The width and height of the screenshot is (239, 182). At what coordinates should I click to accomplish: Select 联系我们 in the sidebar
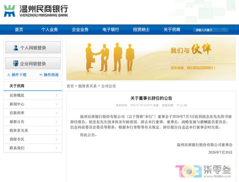[33, 148]
